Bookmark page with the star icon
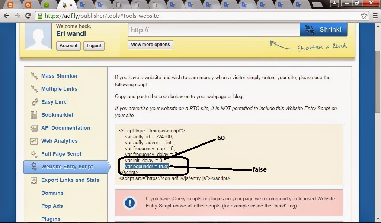 click(x=364, y=16)
